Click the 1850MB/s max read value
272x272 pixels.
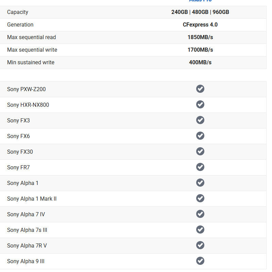(x=200, y=37)
